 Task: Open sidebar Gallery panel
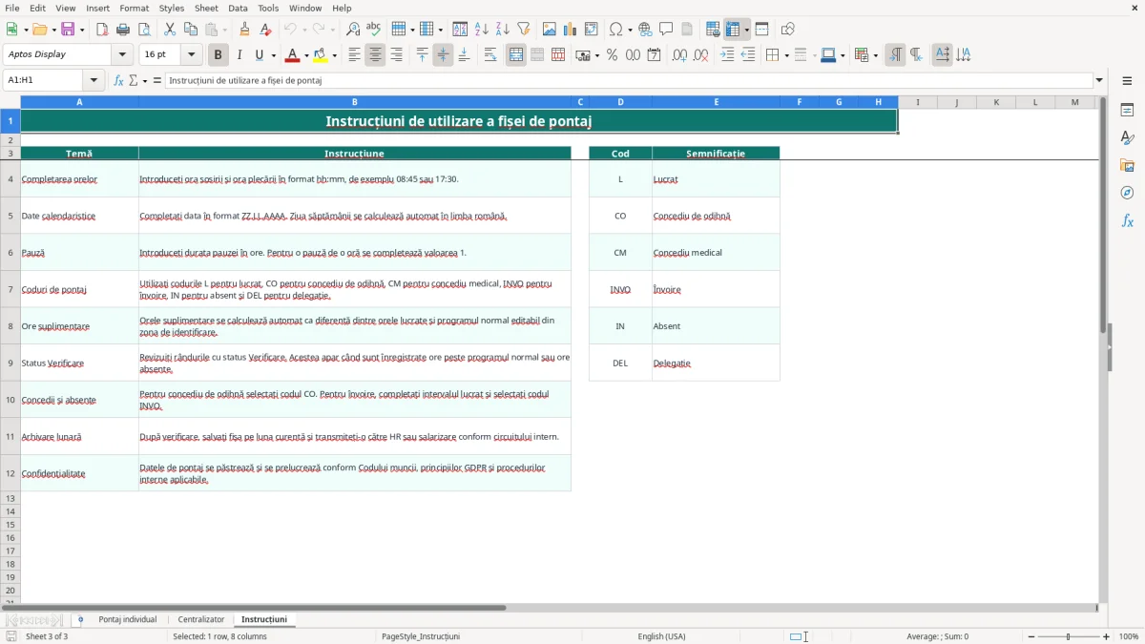click(1127, 166)
